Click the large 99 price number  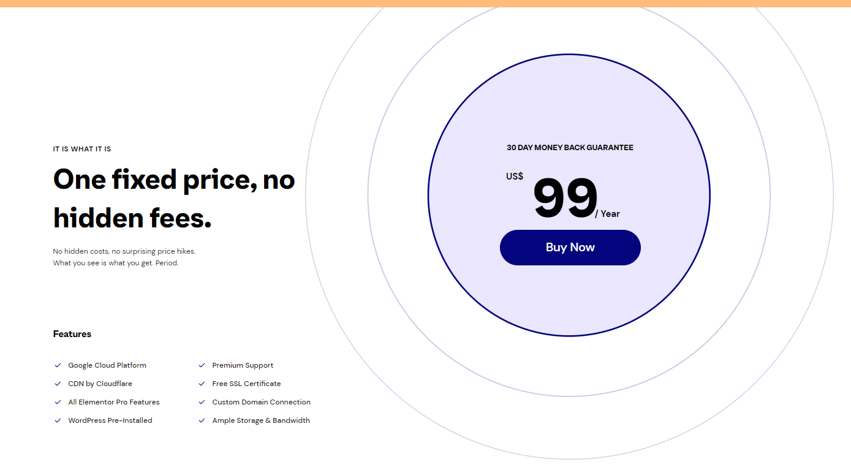click(565, 198)
